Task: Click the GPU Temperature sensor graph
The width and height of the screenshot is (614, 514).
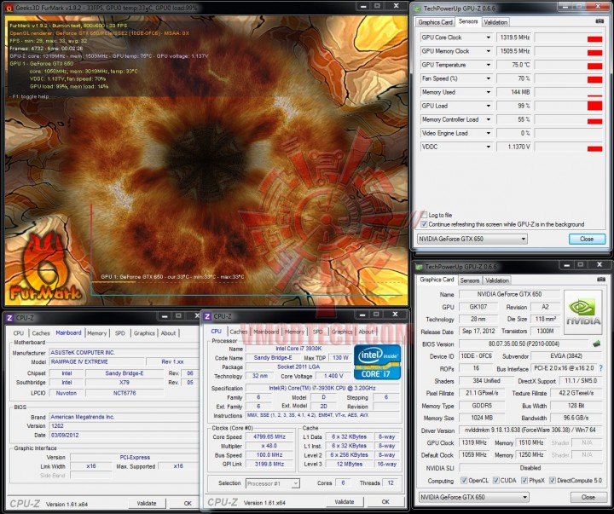Action: [x=568, y=65]
